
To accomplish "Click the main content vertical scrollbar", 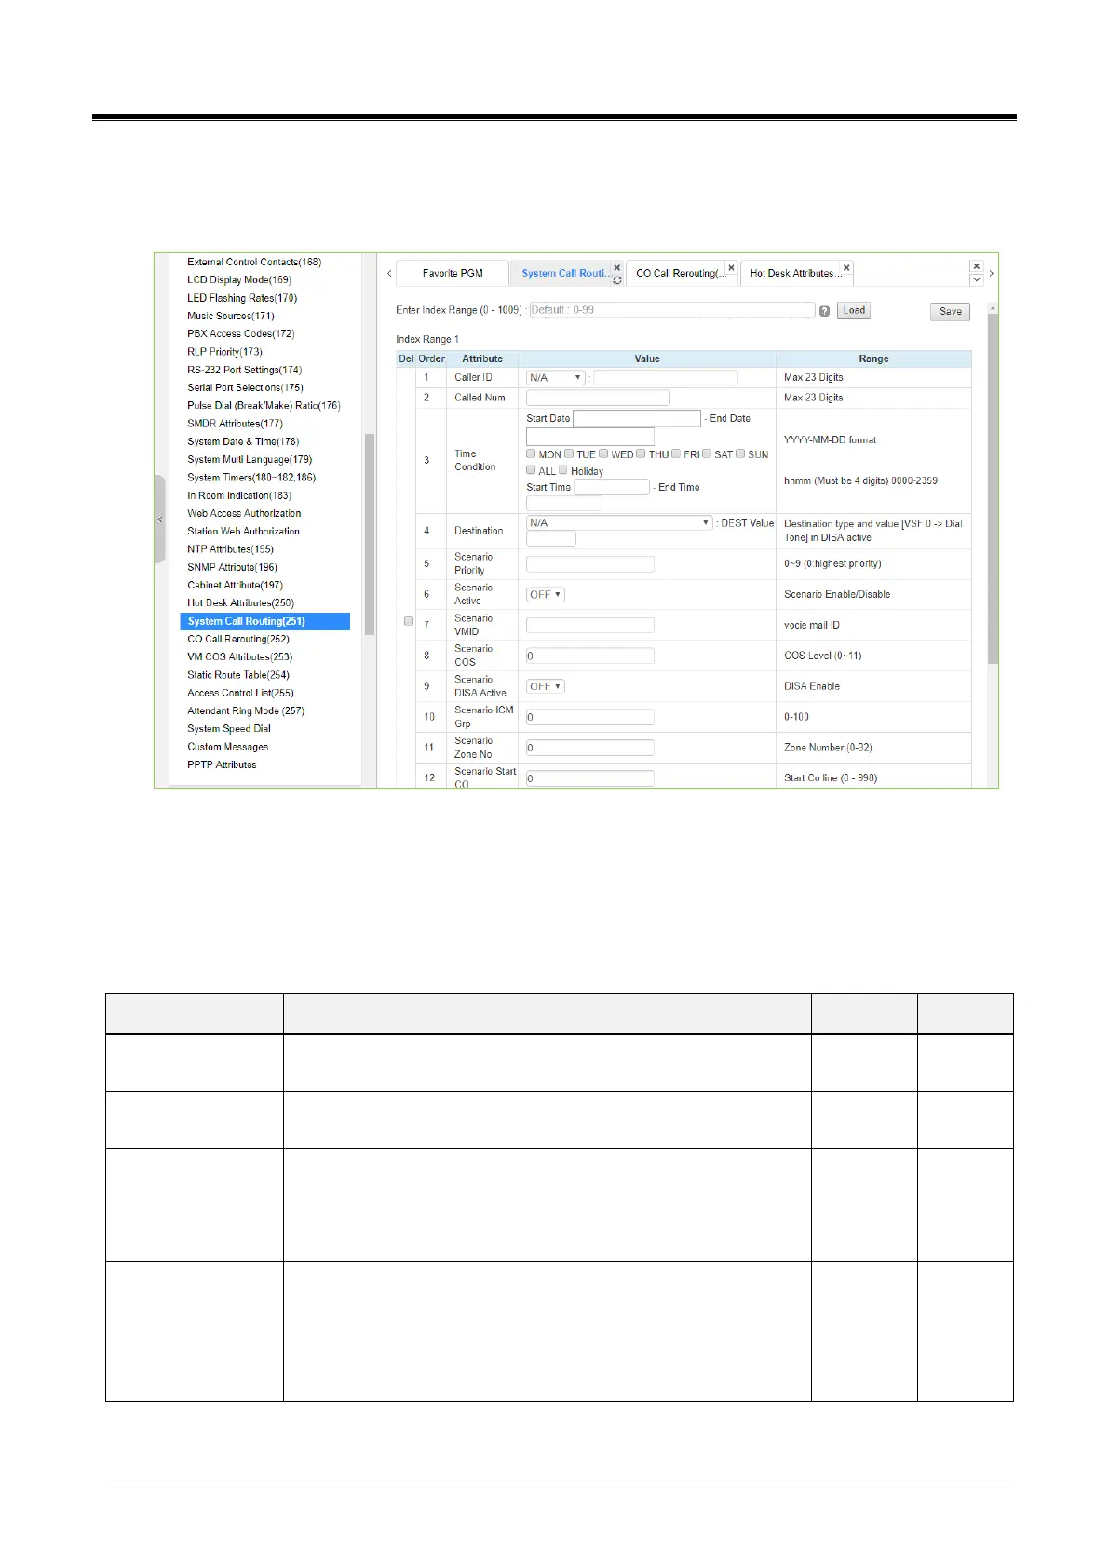I will (x=993, y=489).
